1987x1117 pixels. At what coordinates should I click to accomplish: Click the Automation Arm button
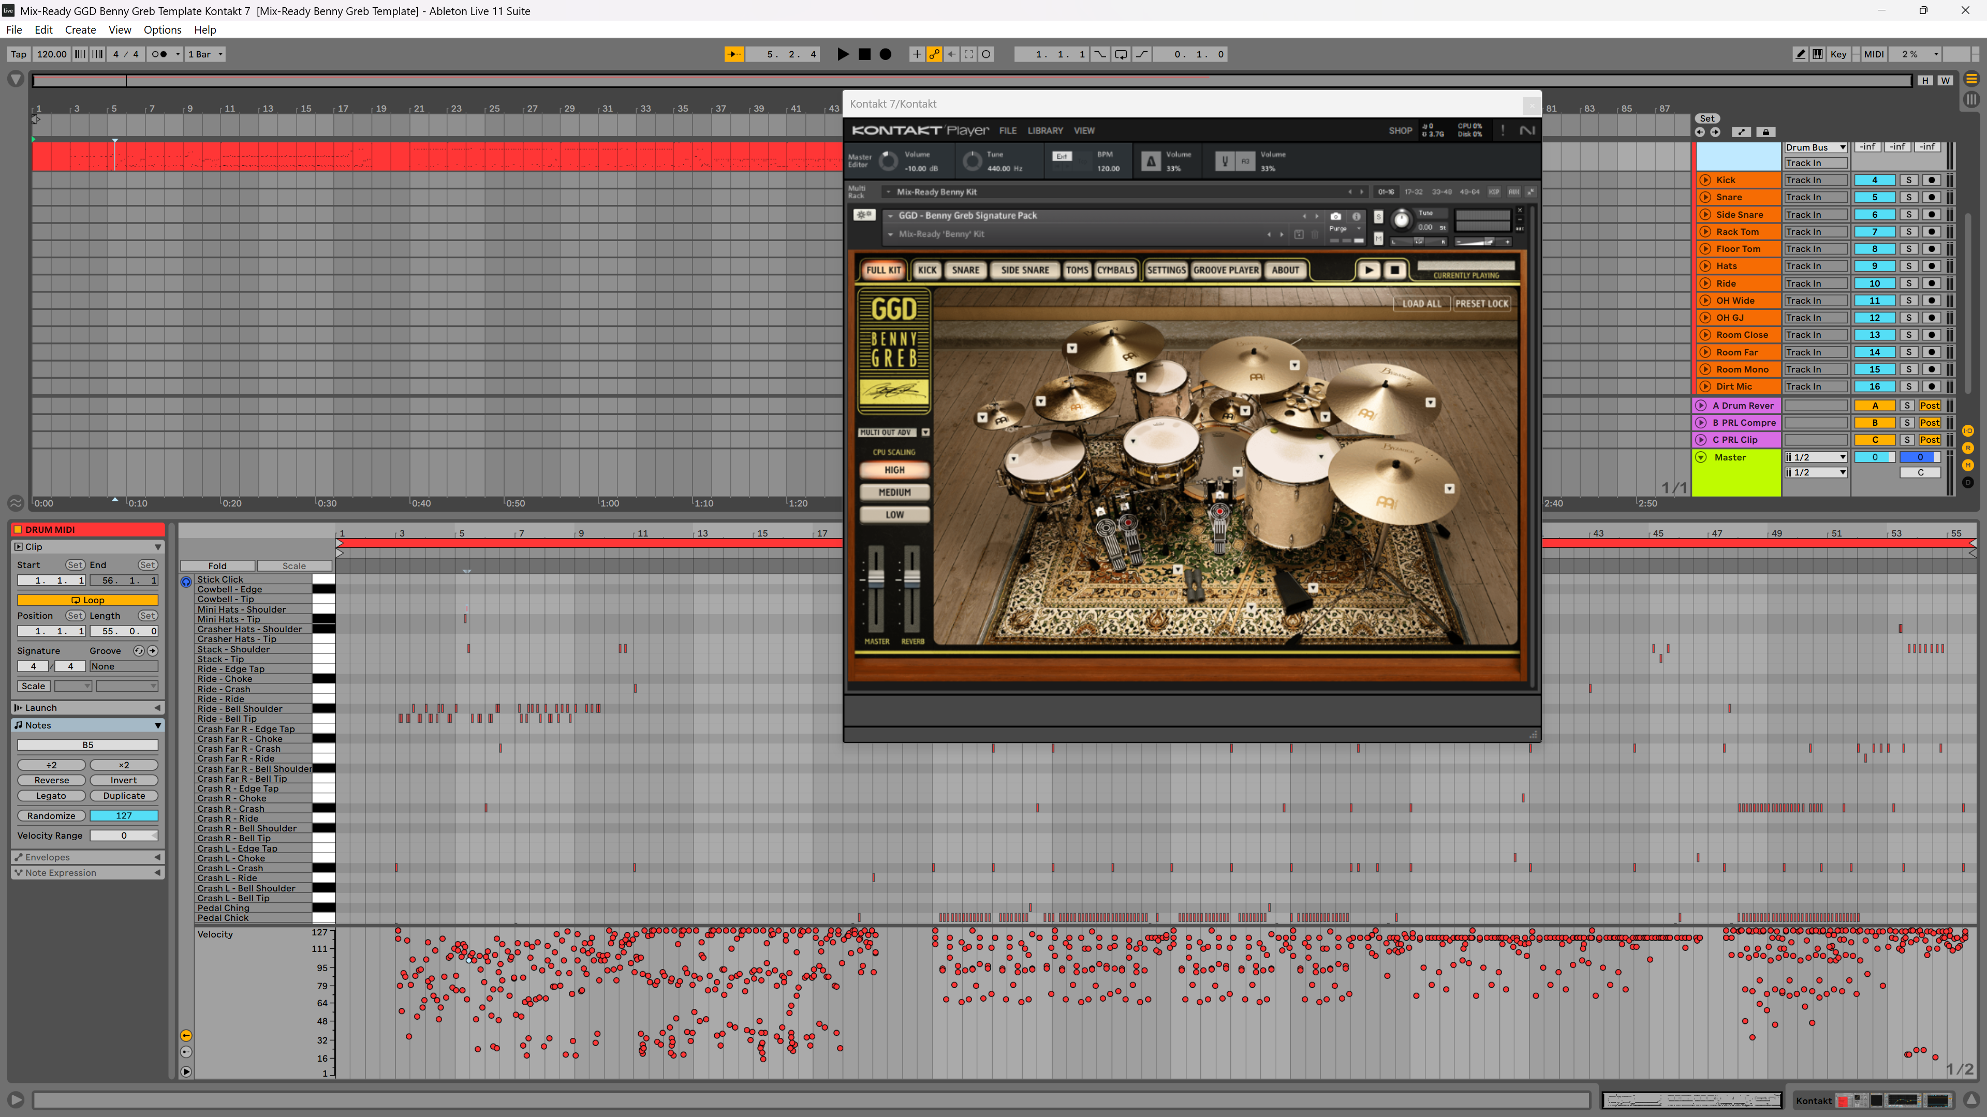pyautogui.click(x=934, y=54)
